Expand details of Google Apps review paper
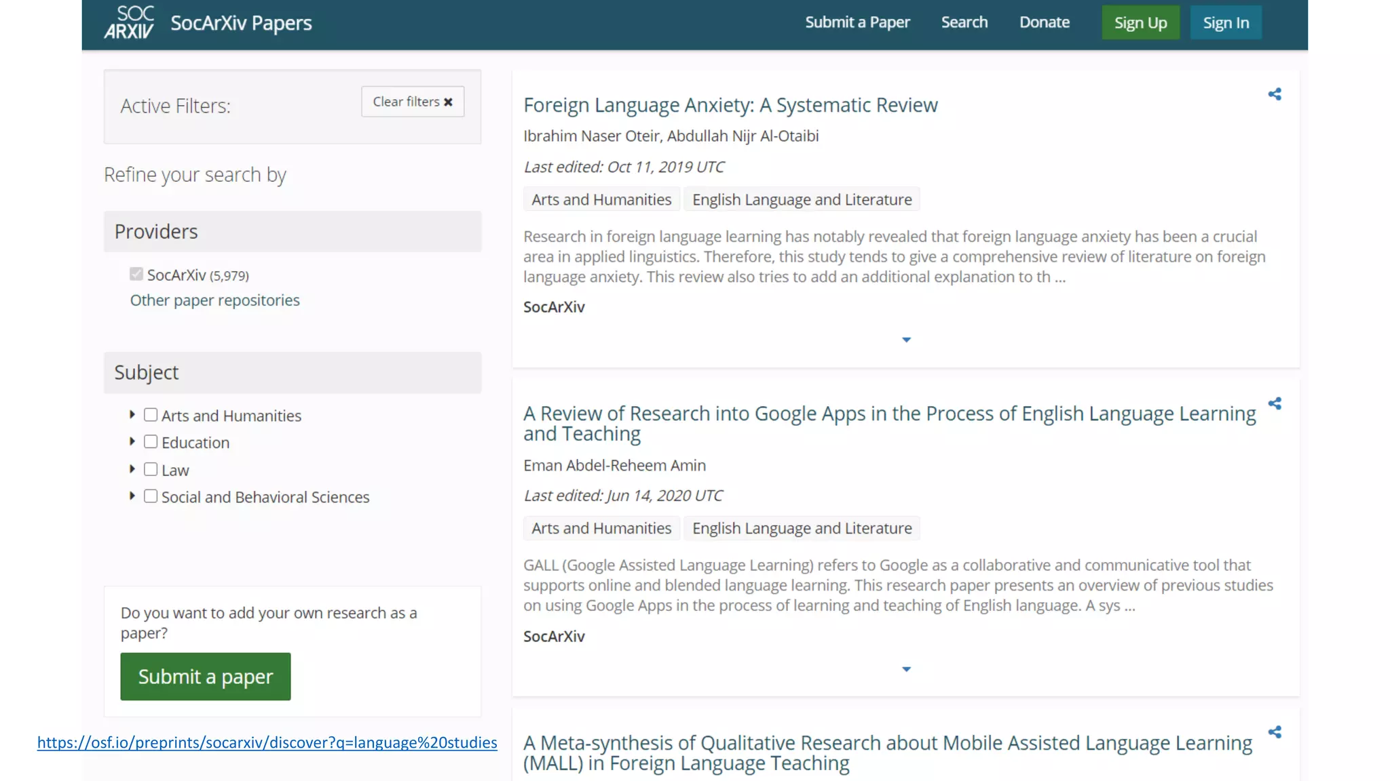Screen dimensions: 1390x781 point(906,669)
